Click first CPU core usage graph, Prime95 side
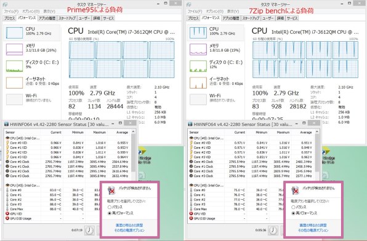Image resolution: width=367 pixels, height=241 pixels. (82, 50)
